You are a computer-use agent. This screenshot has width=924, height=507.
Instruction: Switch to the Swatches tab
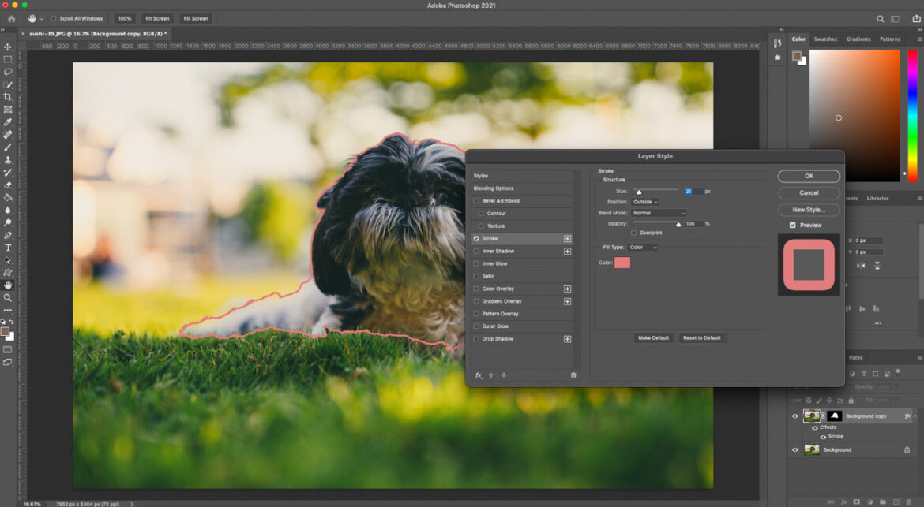pyautogui.click(x=825, y=39)
